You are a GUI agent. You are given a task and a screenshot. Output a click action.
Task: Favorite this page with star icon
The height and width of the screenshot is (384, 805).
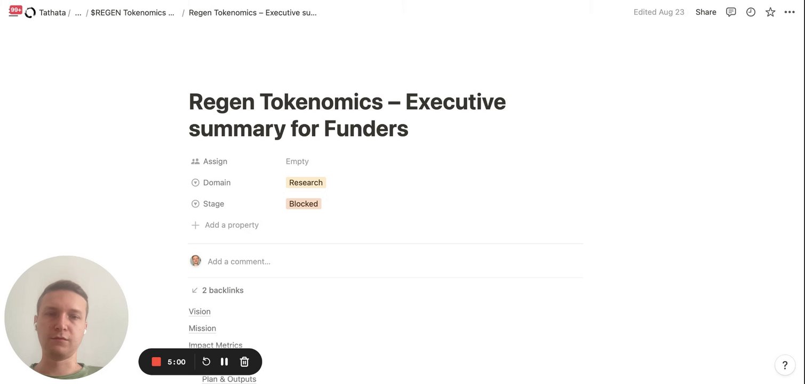[x=770, y=12]
